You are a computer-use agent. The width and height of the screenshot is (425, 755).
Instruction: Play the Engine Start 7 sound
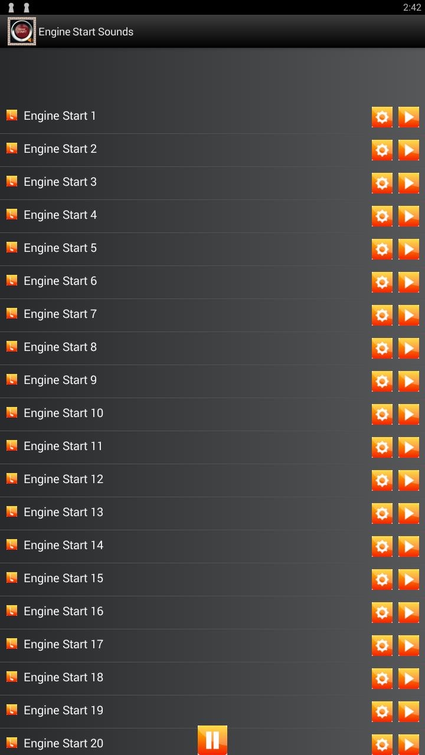408,315
